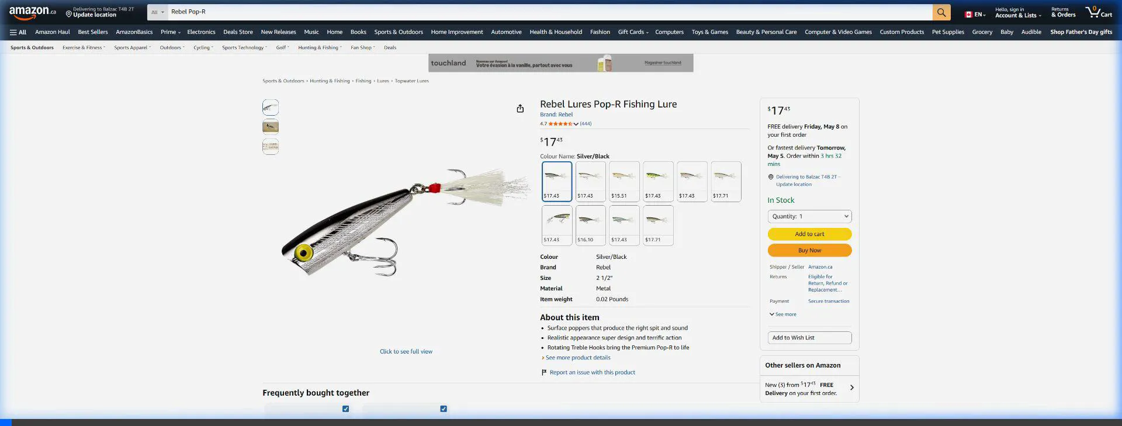Open the Quantity dropdown

pyautogui.click(x=809, y=216)
